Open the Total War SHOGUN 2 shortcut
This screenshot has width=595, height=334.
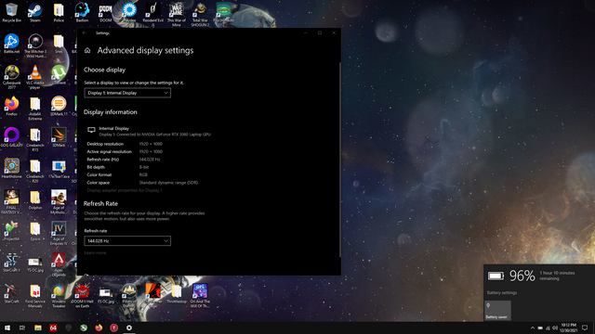click(200, 15)
